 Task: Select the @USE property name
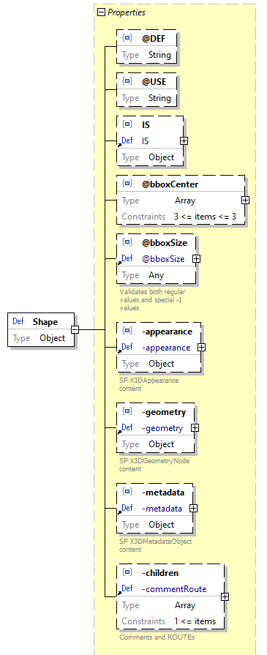tap(154, 81)
